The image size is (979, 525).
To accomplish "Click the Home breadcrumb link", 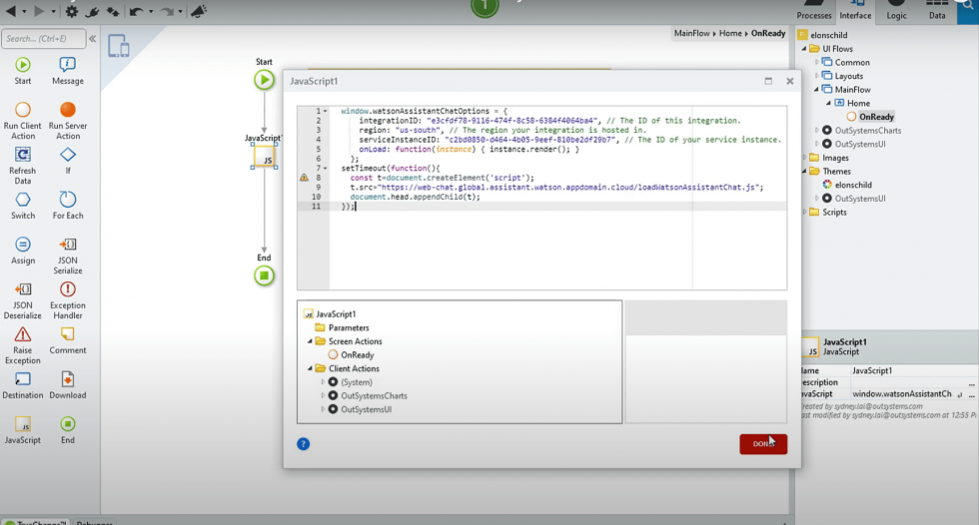I will (730, 33).
